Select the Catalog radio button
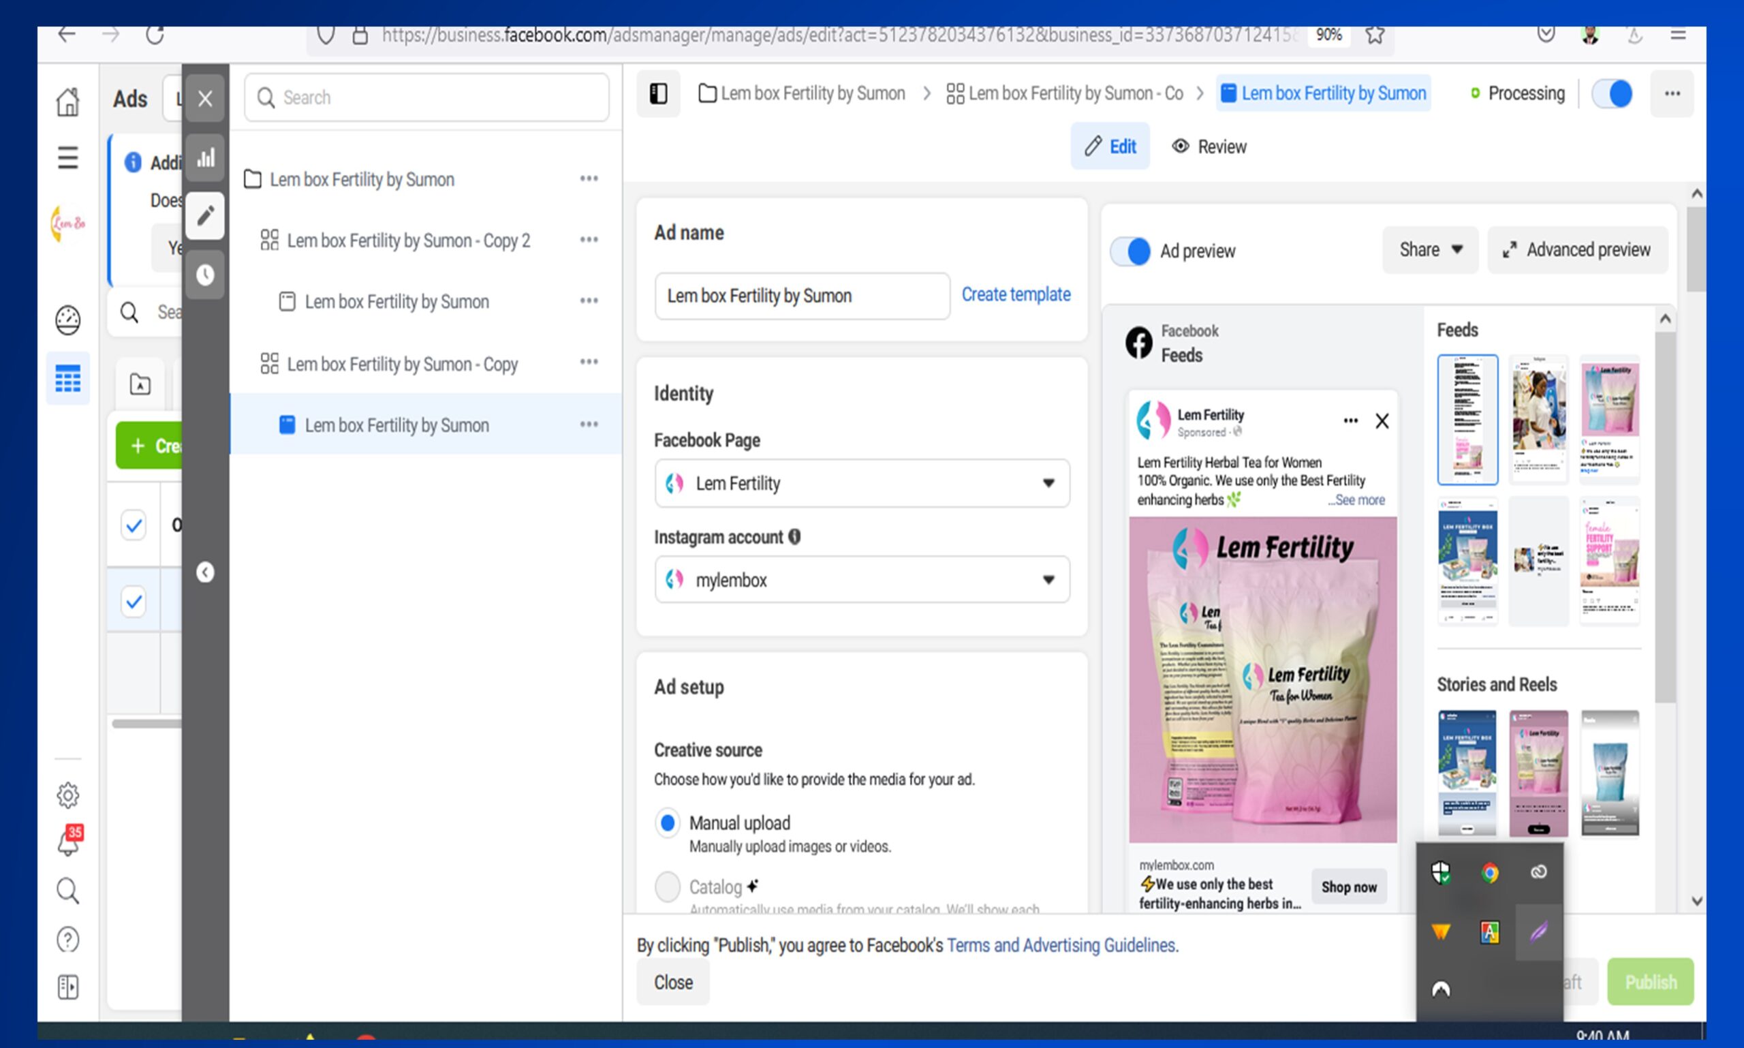Screen dimensions: 1744x1048 tap(667, 887)
